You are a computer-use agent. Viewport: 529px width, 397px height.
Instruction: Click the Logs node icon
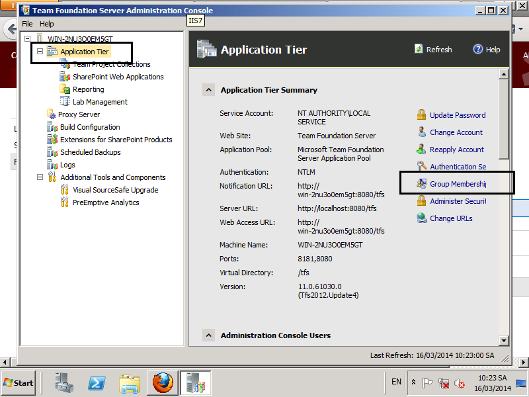[52, 164]
